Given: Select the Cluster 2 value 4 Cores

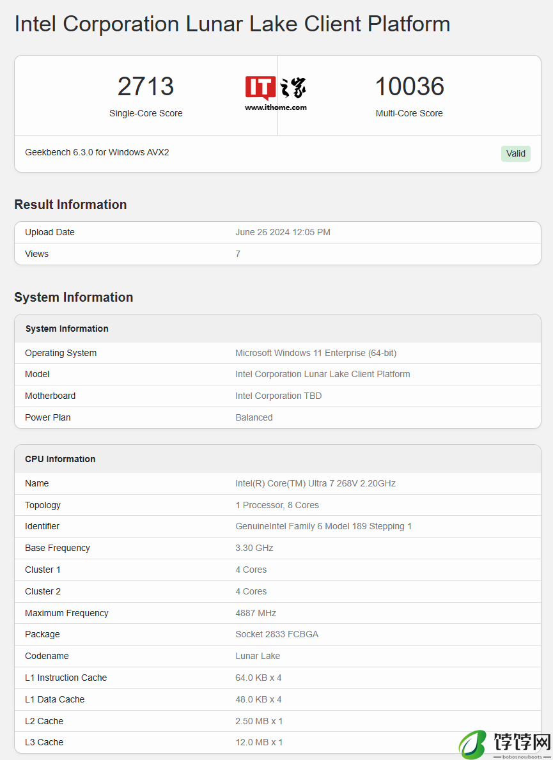Looking at the screenshot, I should pos(251,591).
